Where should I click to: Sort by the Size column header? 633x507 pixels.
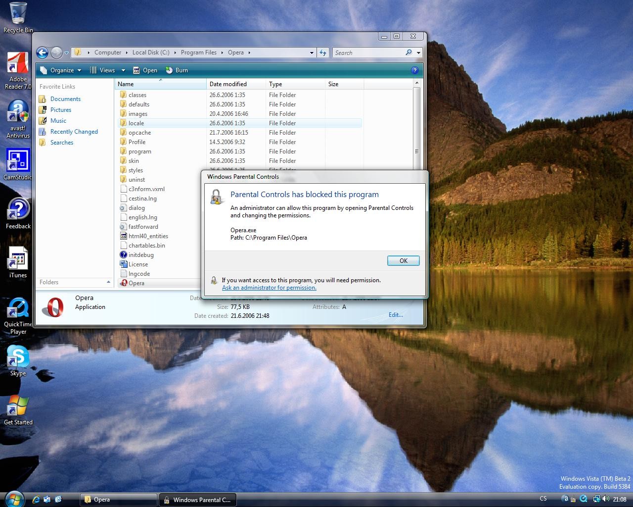(345, 84)
